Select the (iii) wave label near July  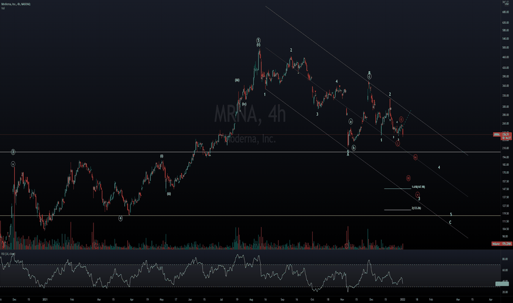tap(237, 80)
